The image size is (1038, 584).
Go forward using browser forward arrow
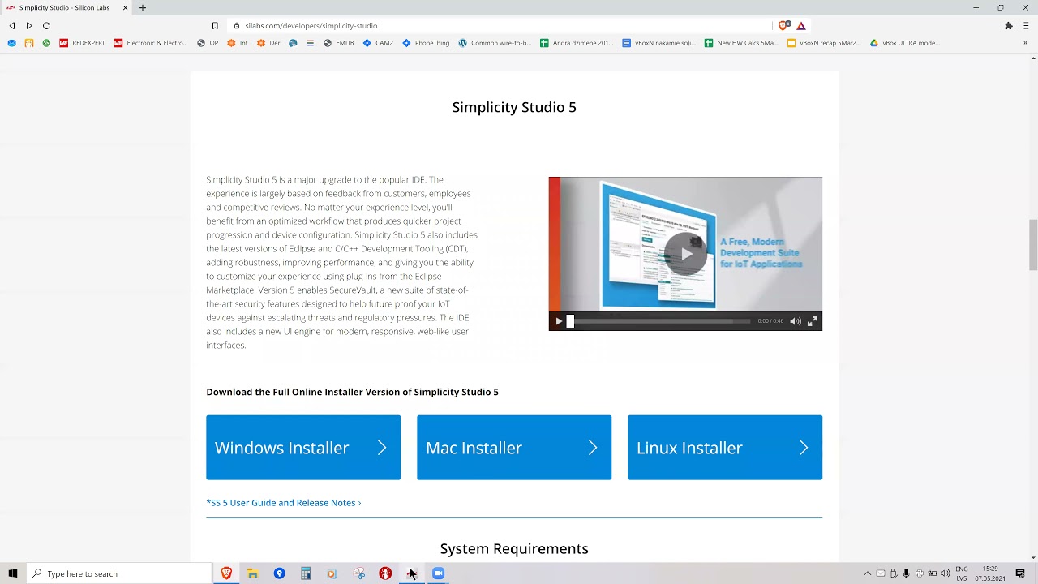pyautogui.click(x=29, y=25)
